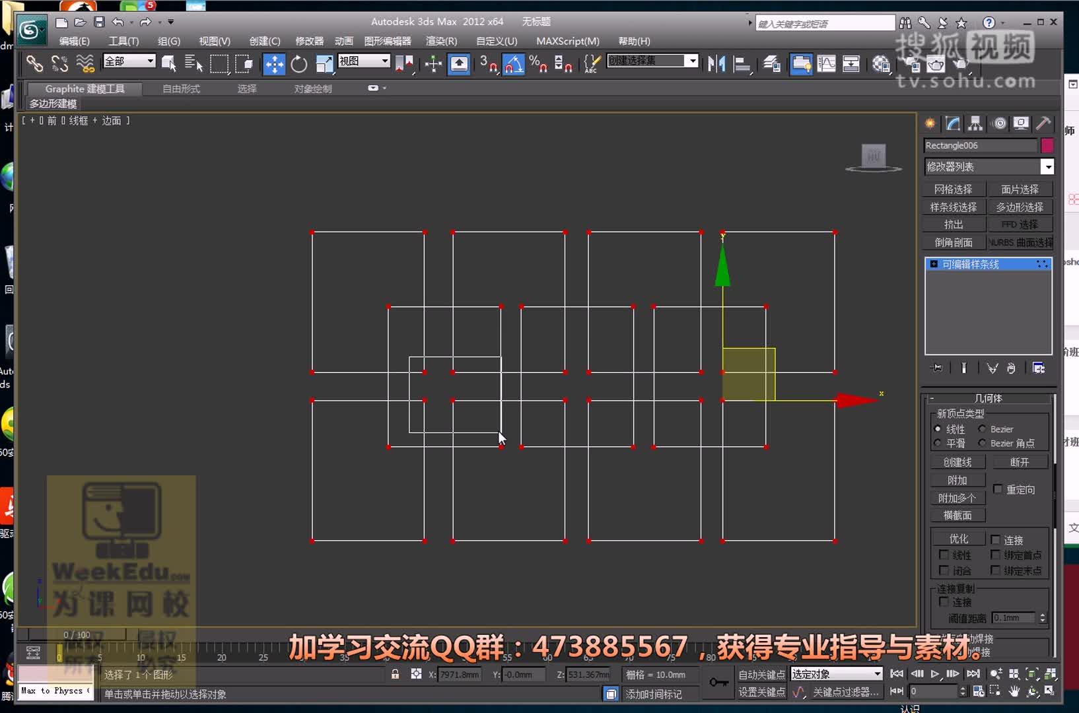The width and height of the screenshot is (1079, 713).
Task: Enable the 重定向 checkbox
Action: click(x=998, y=489)
